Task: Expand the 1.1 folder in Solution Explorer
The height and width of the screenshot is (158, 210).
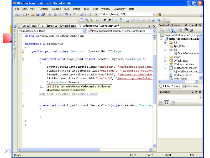Action: tap(165, 43)
